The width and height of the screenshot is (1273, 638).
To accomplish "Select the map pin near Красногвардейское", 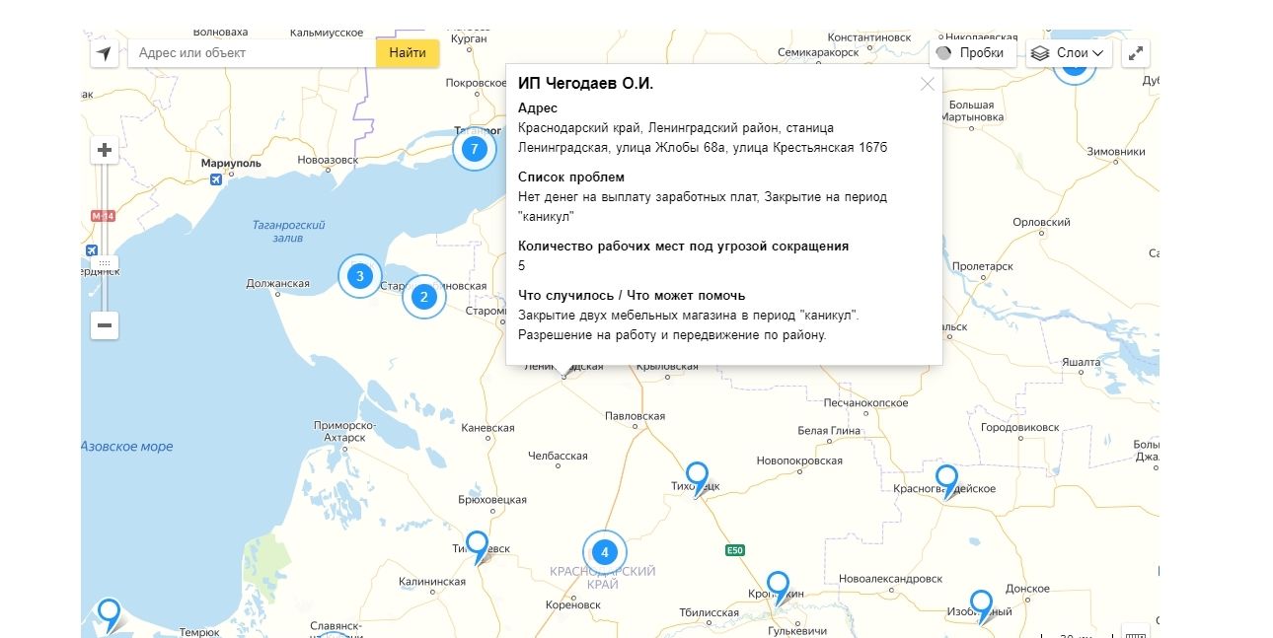I will (946, 479).
